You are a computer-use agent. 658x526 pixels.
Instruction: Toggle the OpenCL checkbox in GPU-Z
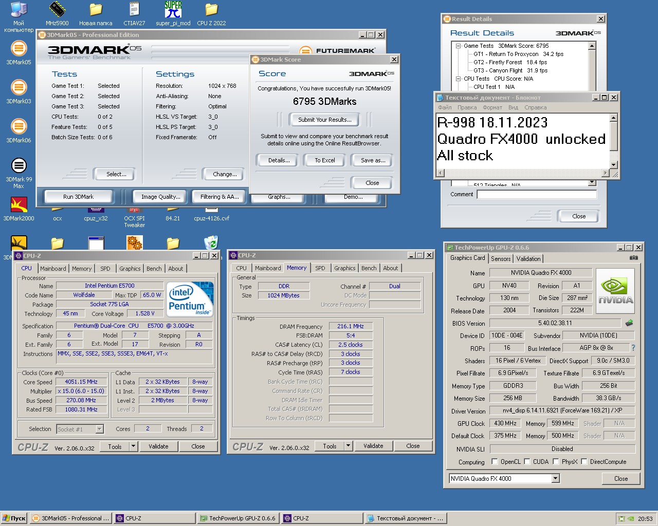coord(495,462)
